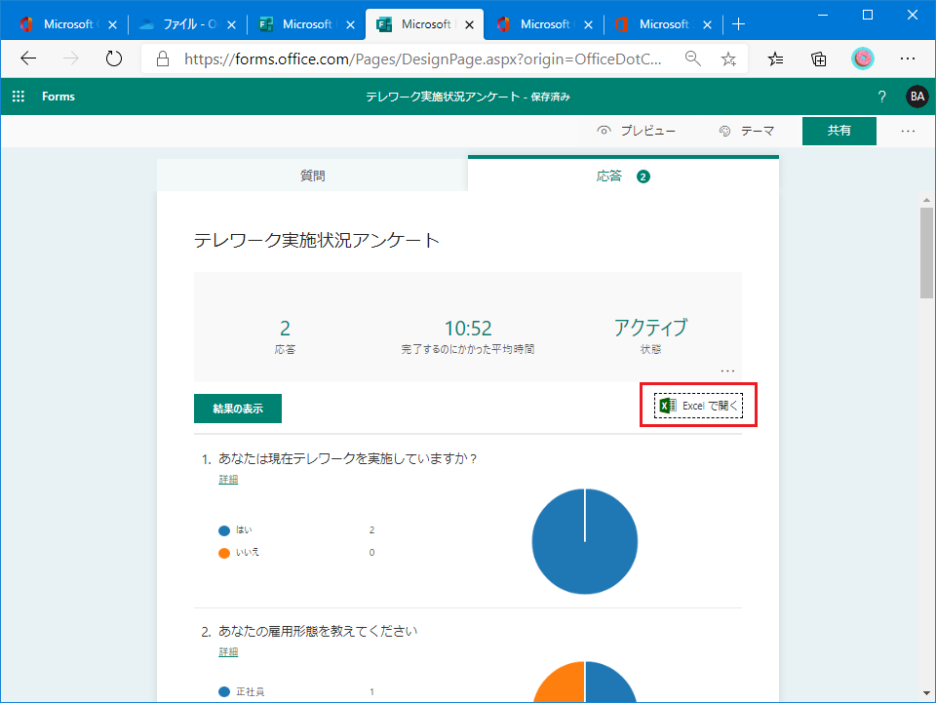The width and height of the screenshot is (936, 703).
Task: Click the View results (結果の表示) button
Action: [238, 409]
